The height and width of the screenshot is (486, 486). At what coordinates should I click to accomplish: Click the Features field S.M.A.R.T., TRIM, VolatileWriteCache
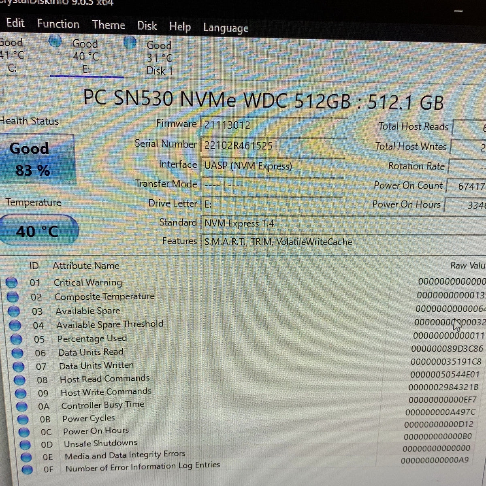tap(343, 242)
